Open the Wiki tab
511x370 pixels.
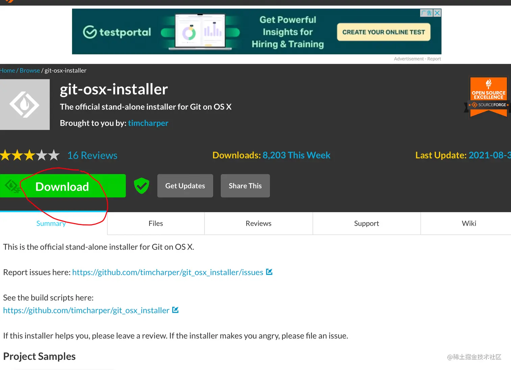[x=469, y=223]
